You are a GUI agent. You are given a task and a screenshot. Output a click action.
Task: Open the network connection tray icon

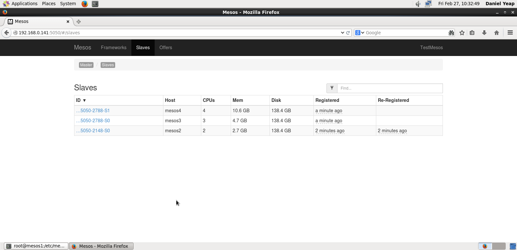(428, 4)
